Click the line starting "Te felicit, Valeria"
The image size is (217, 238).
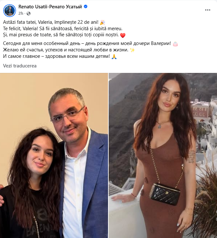63,29
